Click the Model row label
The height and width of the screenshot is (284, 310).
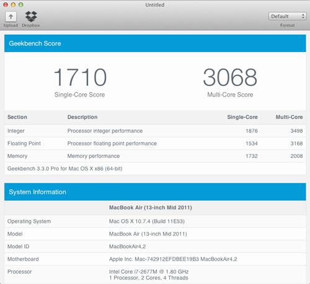[15, 234]
